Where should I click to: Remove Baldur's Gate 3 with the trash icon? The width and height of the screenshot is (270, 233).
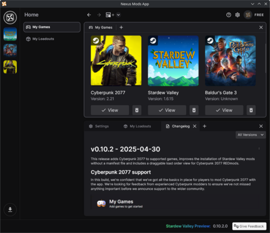(251, 110)
